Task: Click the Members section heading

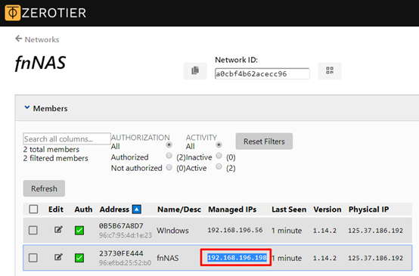Action: coord(50,108)
